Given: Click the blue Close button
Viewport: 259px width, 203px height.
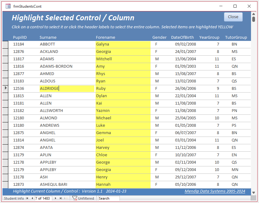Looking at the screenshot, I should click(x=233, y=17).
